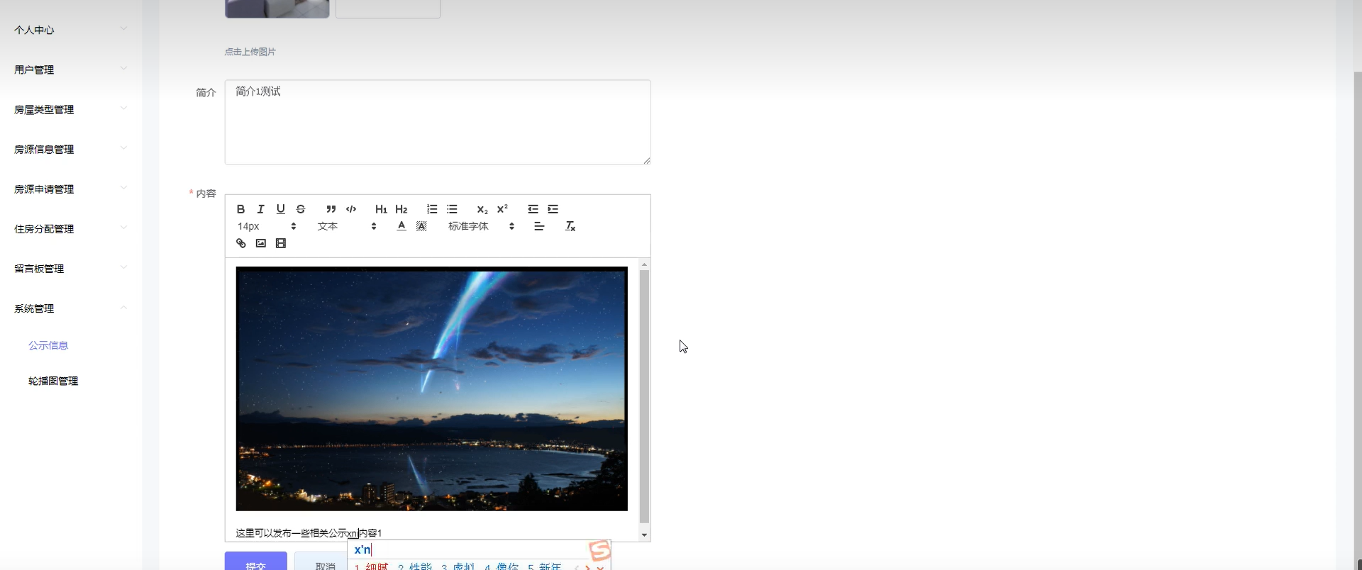The width and height of the screenshot is (1362, 570).
Task: Insert a video with the film icon
Action: (280, 243)
